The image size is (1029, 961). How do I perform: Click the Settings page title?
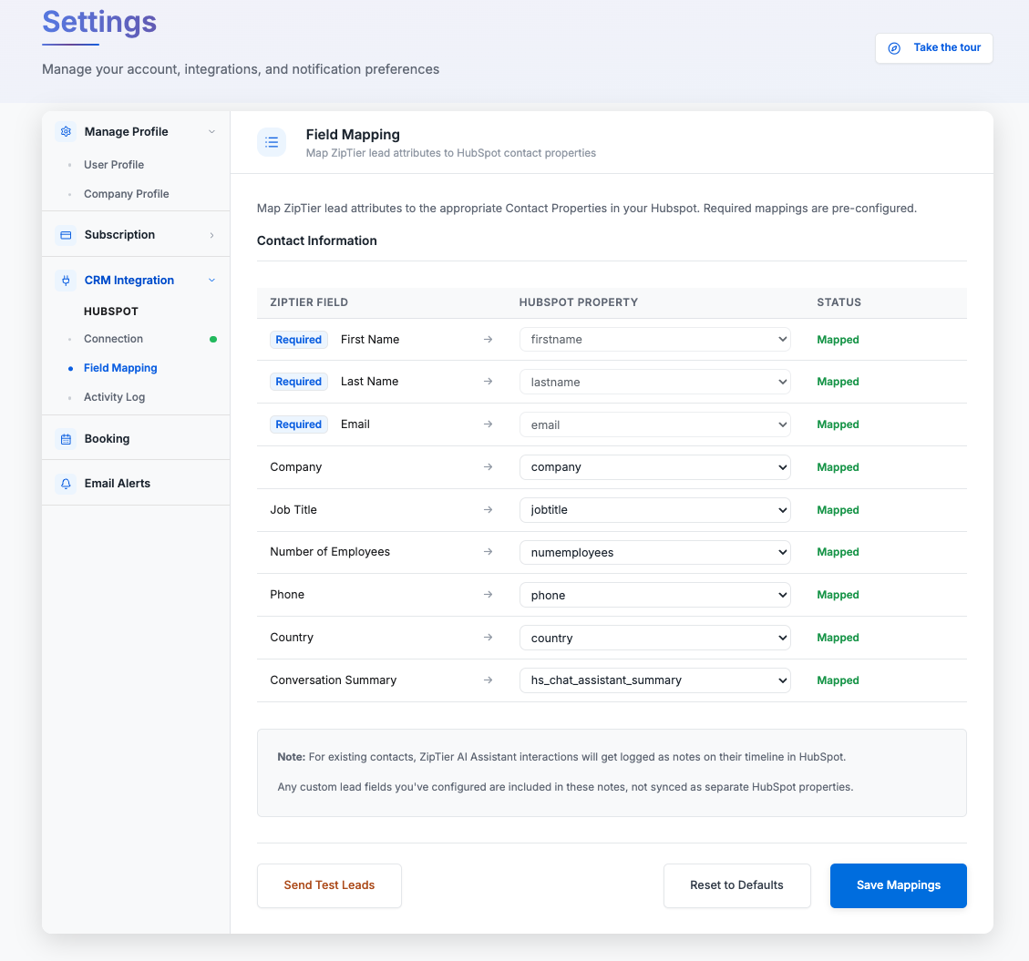point(99,22)
